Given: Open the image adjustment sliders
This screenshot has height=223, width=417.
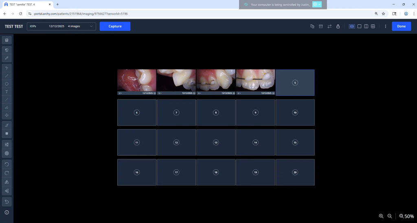Looking at the screenshot, I should click(7, 144).
